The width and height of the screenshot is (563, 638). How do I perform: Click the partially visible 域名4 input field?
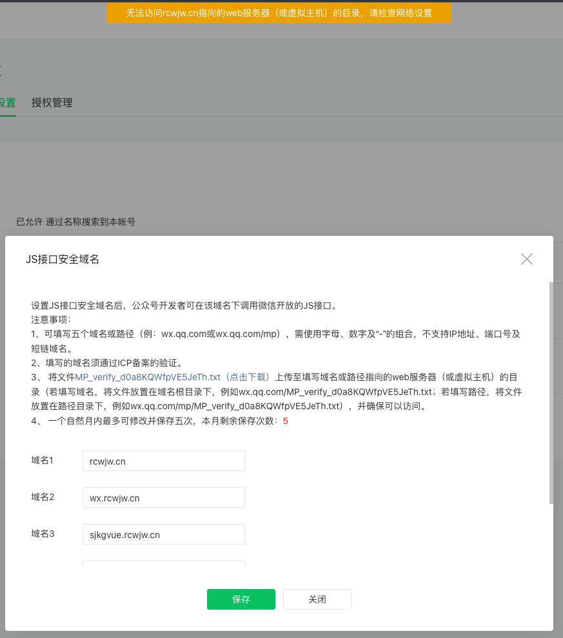pos(164,563)
